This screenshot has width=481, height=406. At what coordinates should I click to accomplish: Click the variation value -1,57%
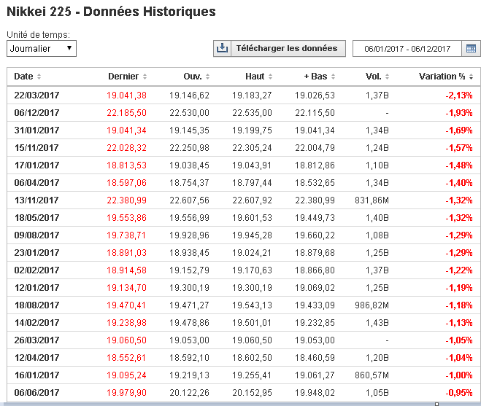pyautogui.click(x=459, y=148)
